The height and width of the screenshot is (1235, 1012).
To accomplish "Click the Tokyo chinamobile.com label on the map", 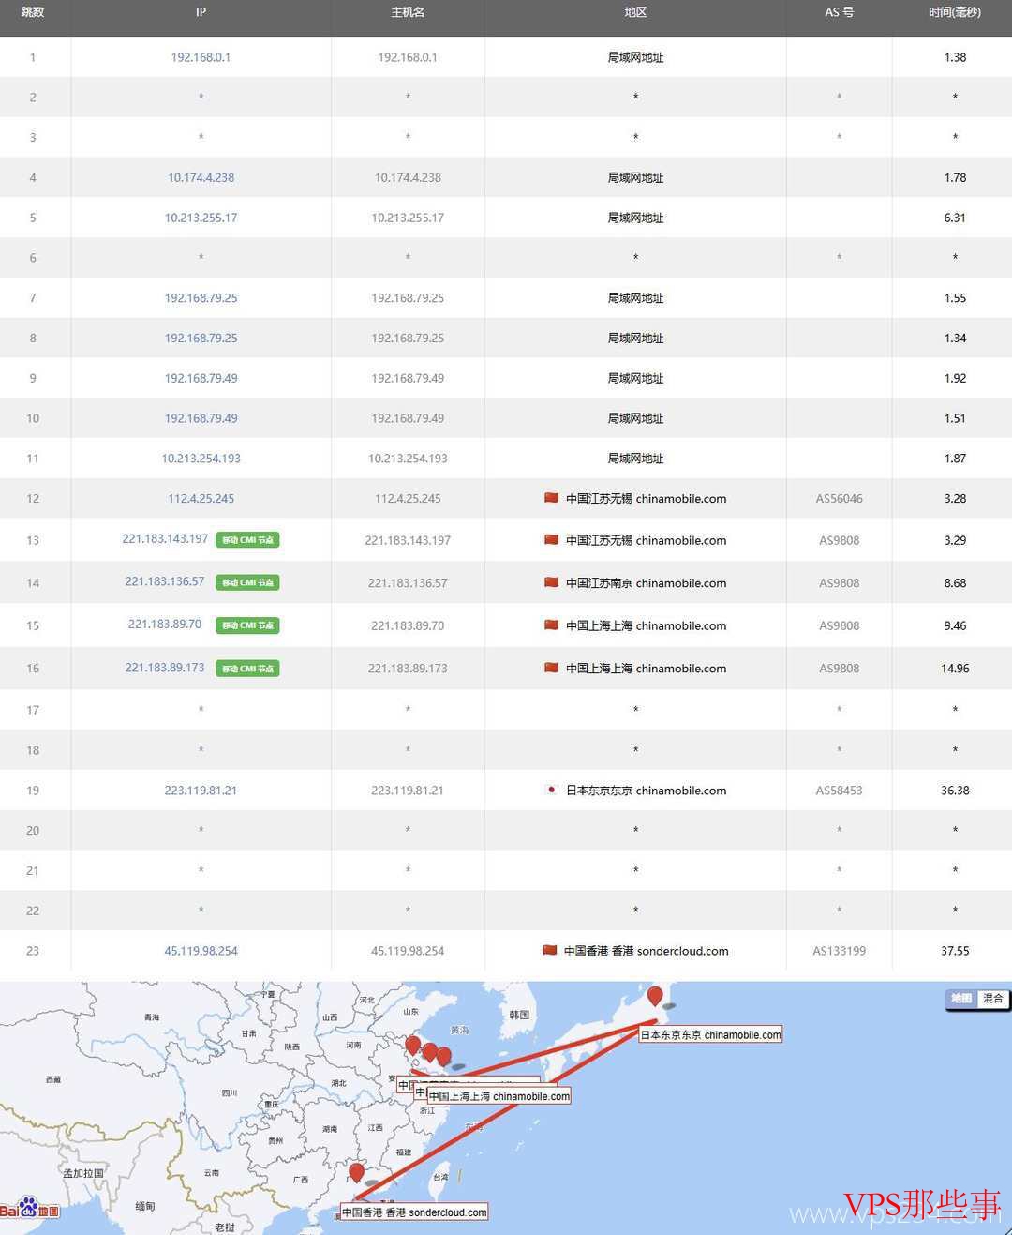I will tap(710, 1035).
